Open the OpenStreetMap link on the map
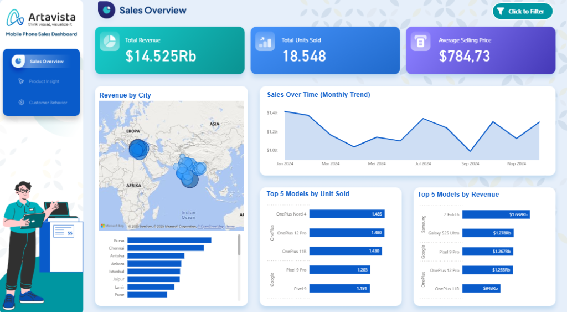The width and height of the screenshot is (567, 312). coord(210,227)
